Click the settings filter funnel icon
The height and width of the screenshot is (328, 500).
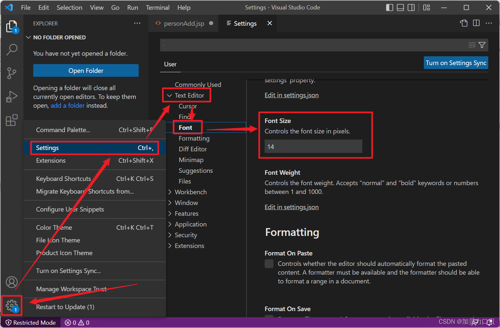[482, 45]
